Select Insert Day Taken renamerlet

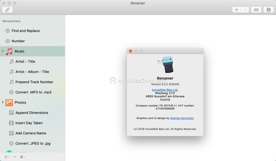pos(32,123)
